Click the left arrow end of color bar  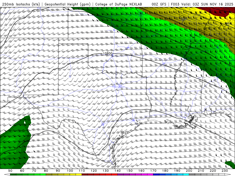pyautogui.click(x=7, y=175)
